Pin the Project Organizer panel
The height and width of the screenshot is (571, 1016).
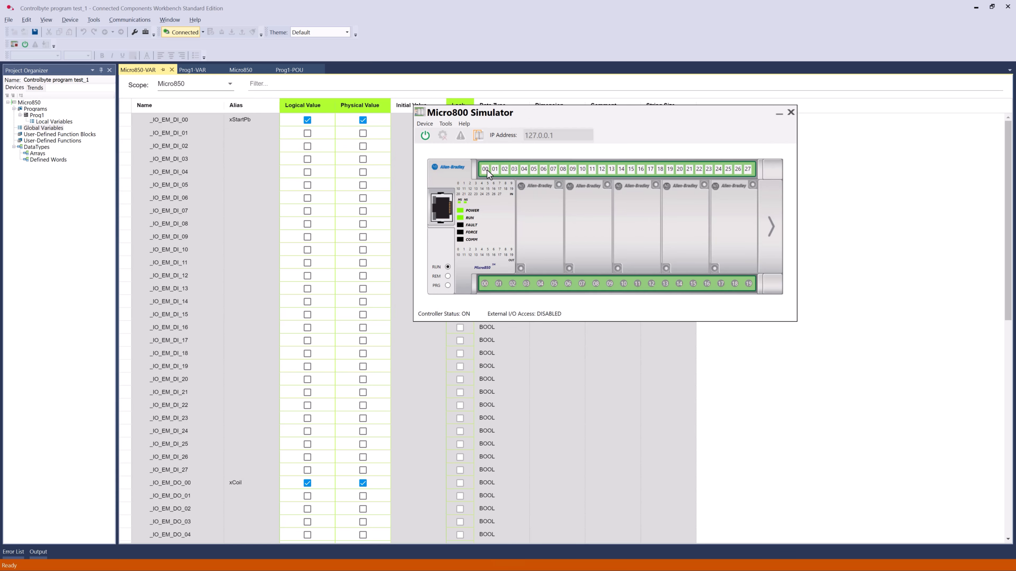(x=101, y=70)
